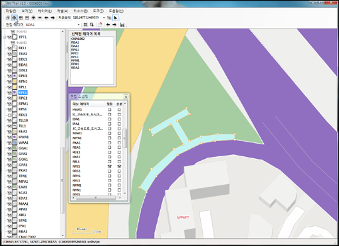Image resolution: width=339 pixels, height=246 pixels.
Task: Click the vertex edit icon in edit toolbar
Action: click(85, 25)
